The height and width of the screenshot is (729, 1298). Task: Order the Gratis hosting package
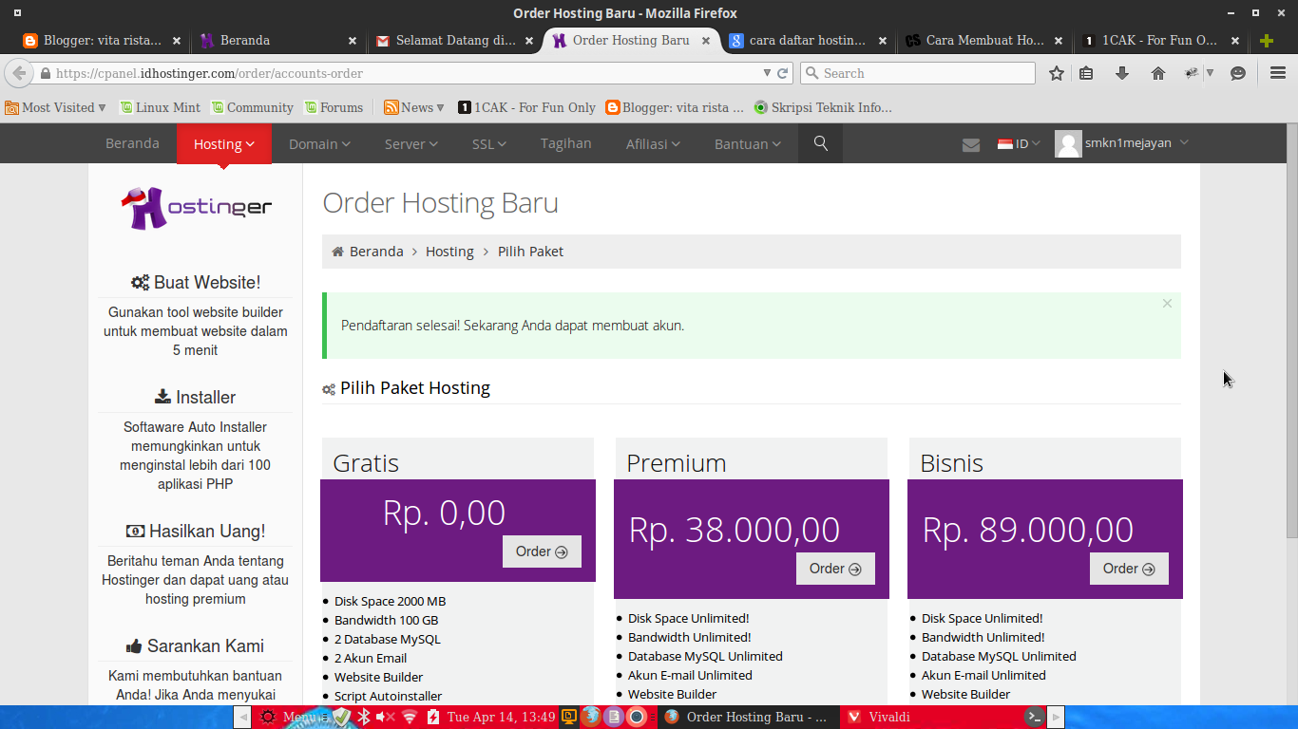(542, 551)
